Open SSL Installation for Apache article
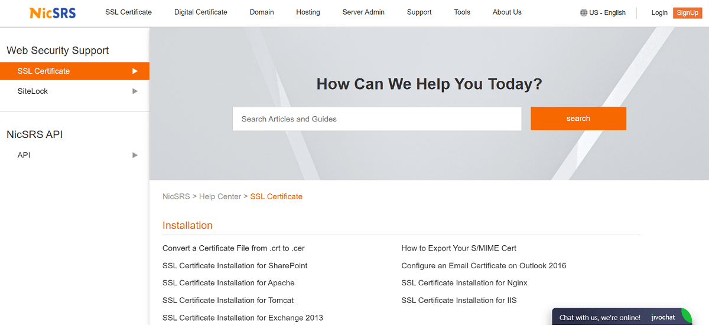 pyautogui.click(x=229, y=283)
